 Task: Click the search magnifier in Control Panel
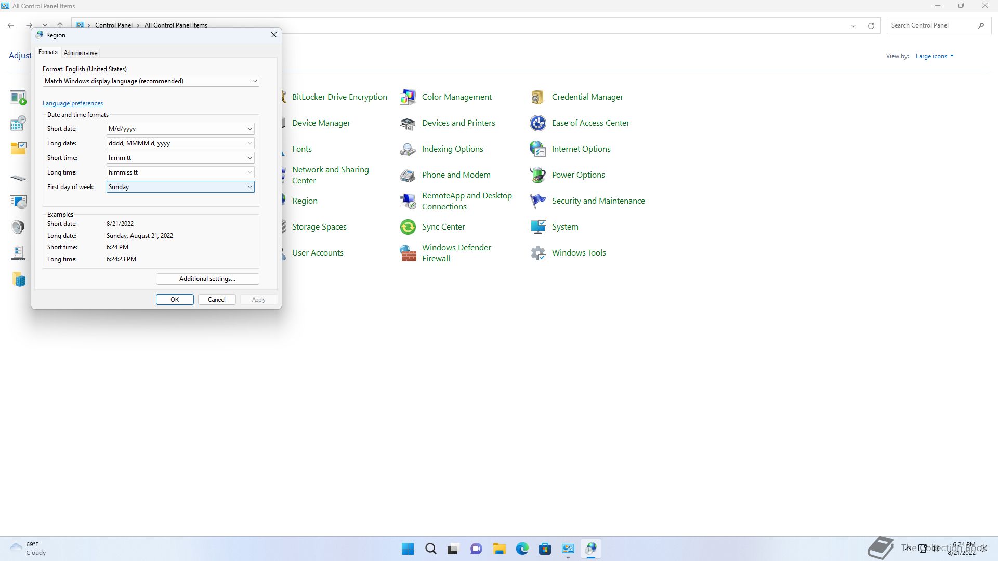click(x=981, y=25)
